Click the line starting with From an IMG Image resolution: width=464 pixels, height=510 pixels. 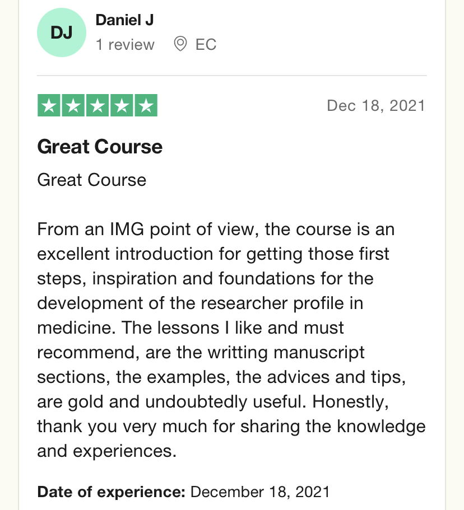(x=216, y=230)
